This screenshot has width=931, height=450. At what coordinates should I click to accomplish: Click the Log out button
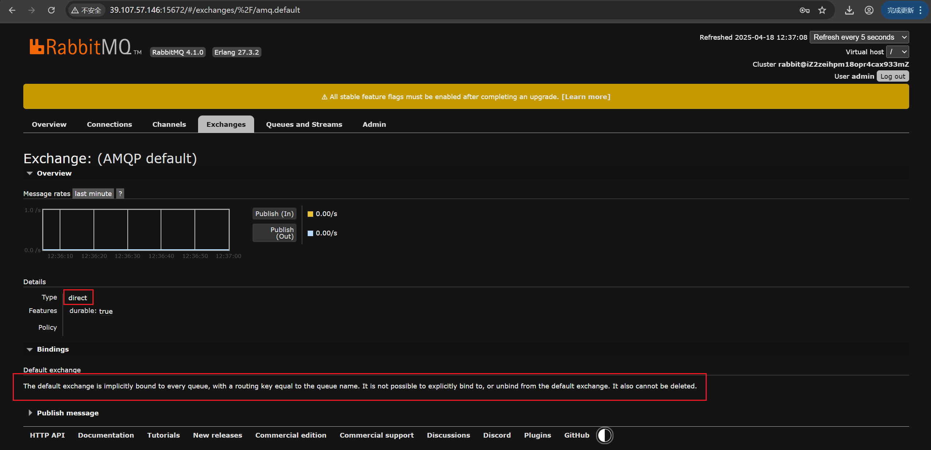click(892, 76)
